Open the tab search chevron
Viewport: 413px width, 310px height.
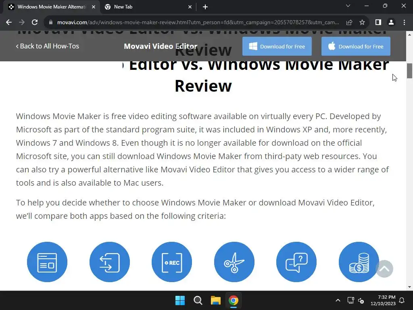pyautogui.click(x=348, y=6)
